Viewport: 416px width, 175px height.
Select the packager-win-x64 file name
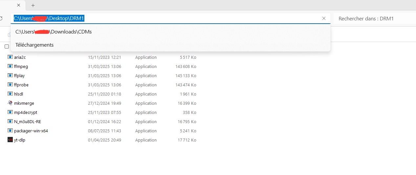click(31, 131)
